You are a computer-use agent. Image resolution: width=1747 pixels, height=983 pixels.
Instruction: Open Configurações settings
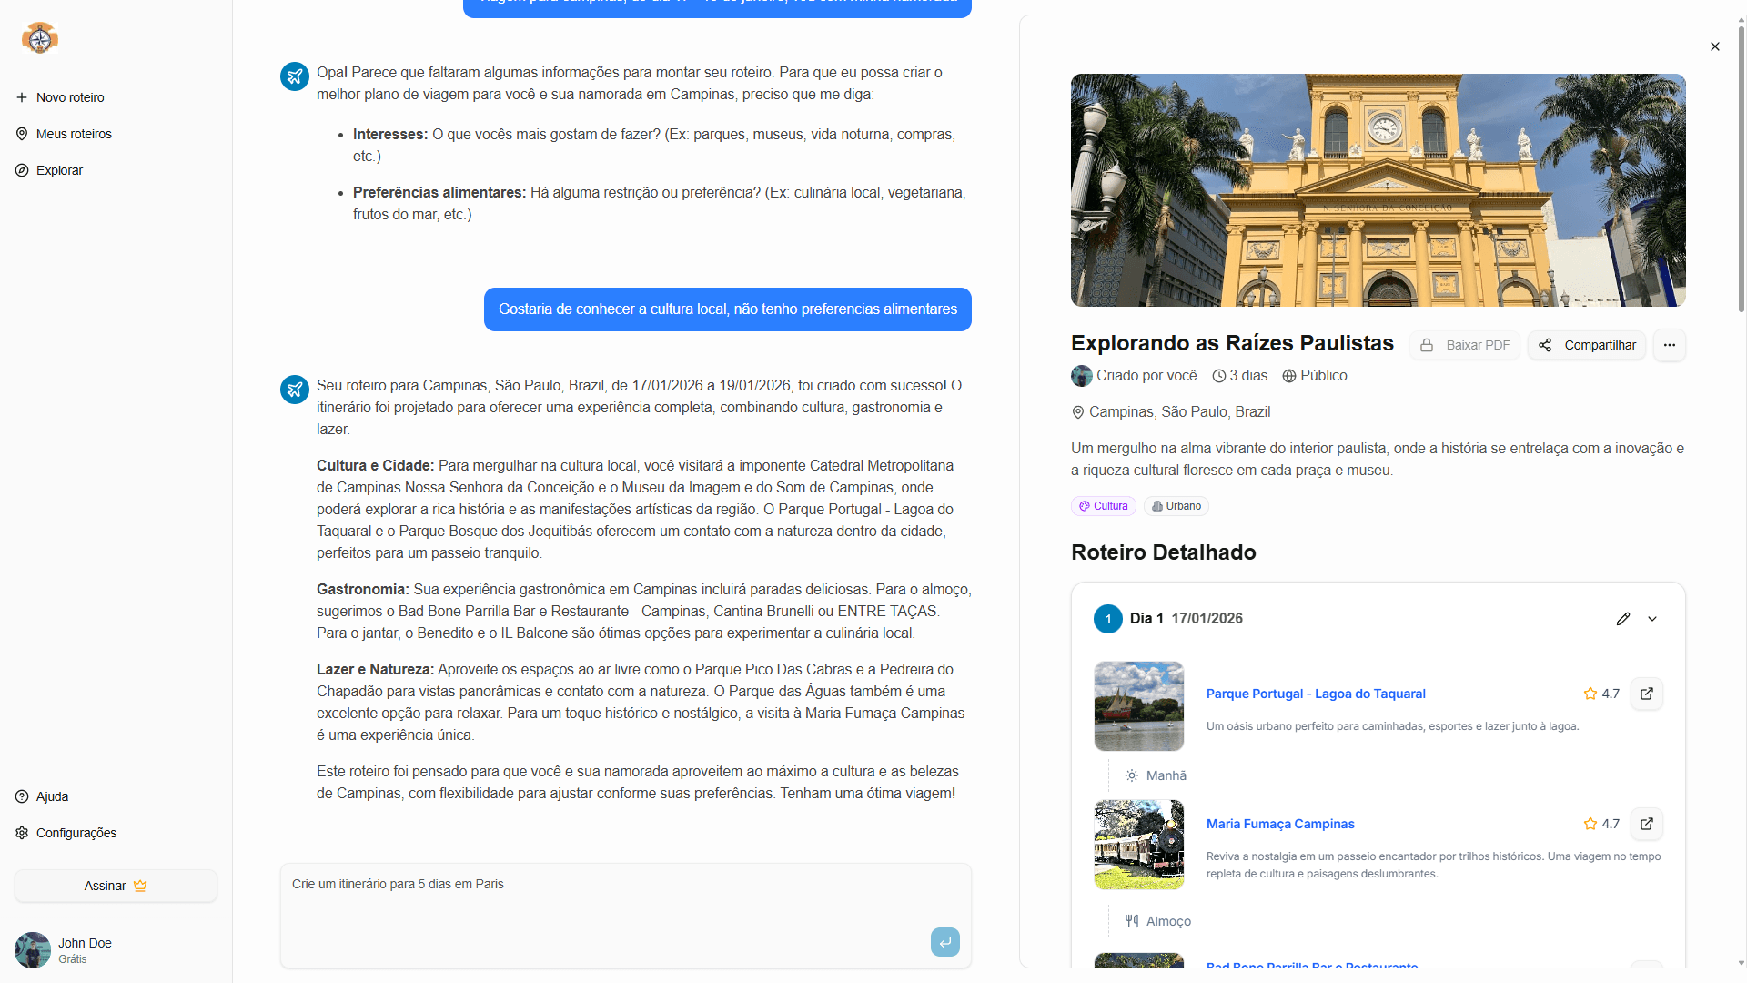click(66, 833)
